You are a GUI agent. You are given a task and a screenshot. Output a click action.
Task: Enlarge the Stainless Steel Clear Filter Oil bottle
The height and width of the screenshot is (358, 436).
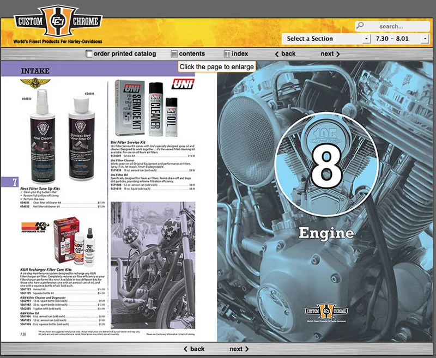coord(82,138)
